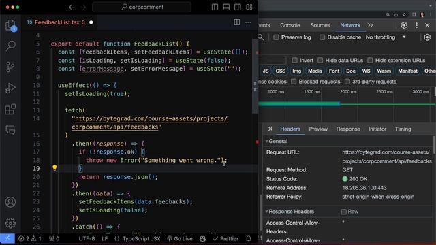The width and height of the screenshot is (436, 245).
Task: Click the lightbulb quick fix on line 19
Action: pyautogui.click(x=54, y=168)
